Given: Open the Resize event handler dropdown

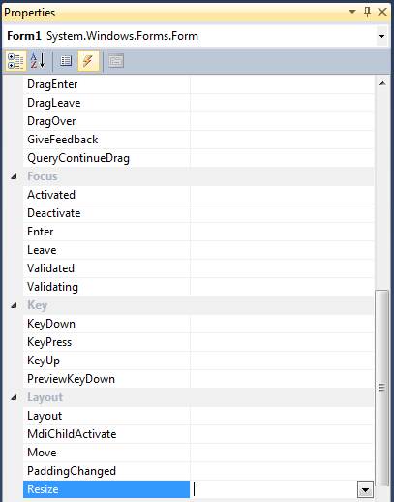Looking at the screenshot, I should [x=365, y=489].
